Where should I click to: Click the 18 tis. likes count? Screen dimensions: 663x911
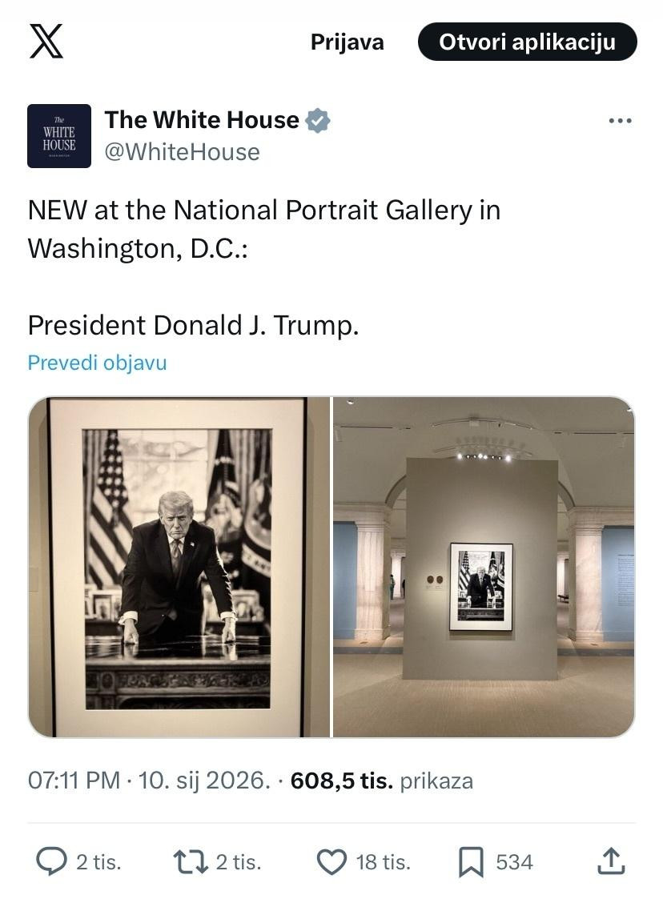point(383,862)
